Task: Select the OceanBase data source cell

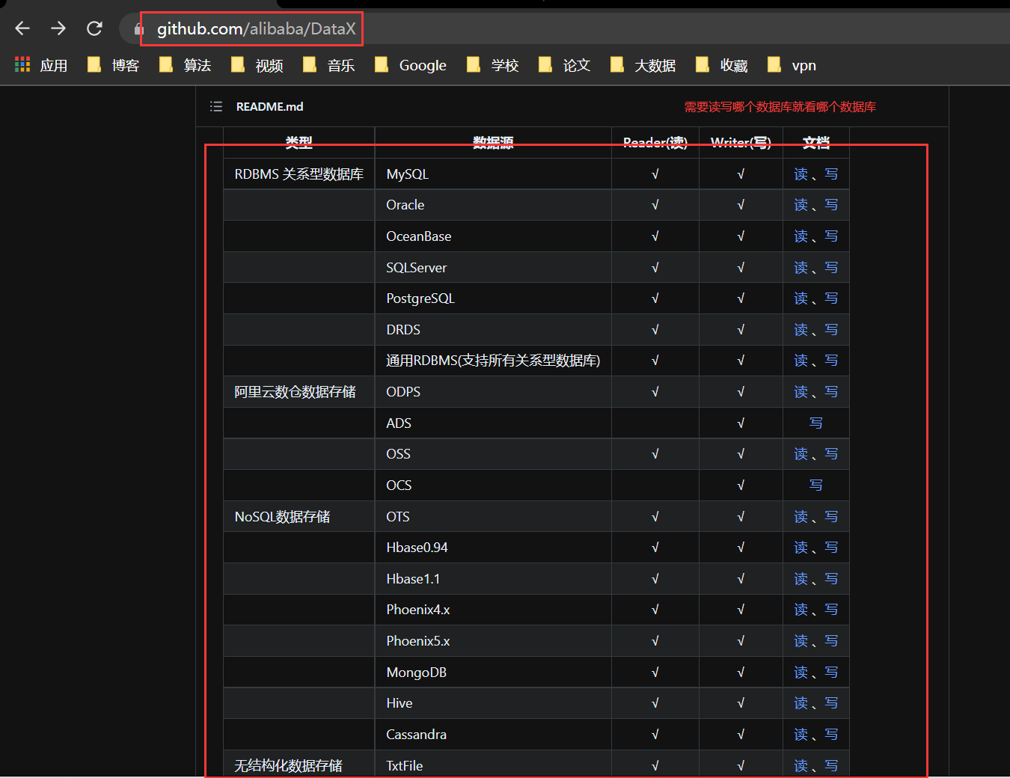Action: click(x=493, y=236)
